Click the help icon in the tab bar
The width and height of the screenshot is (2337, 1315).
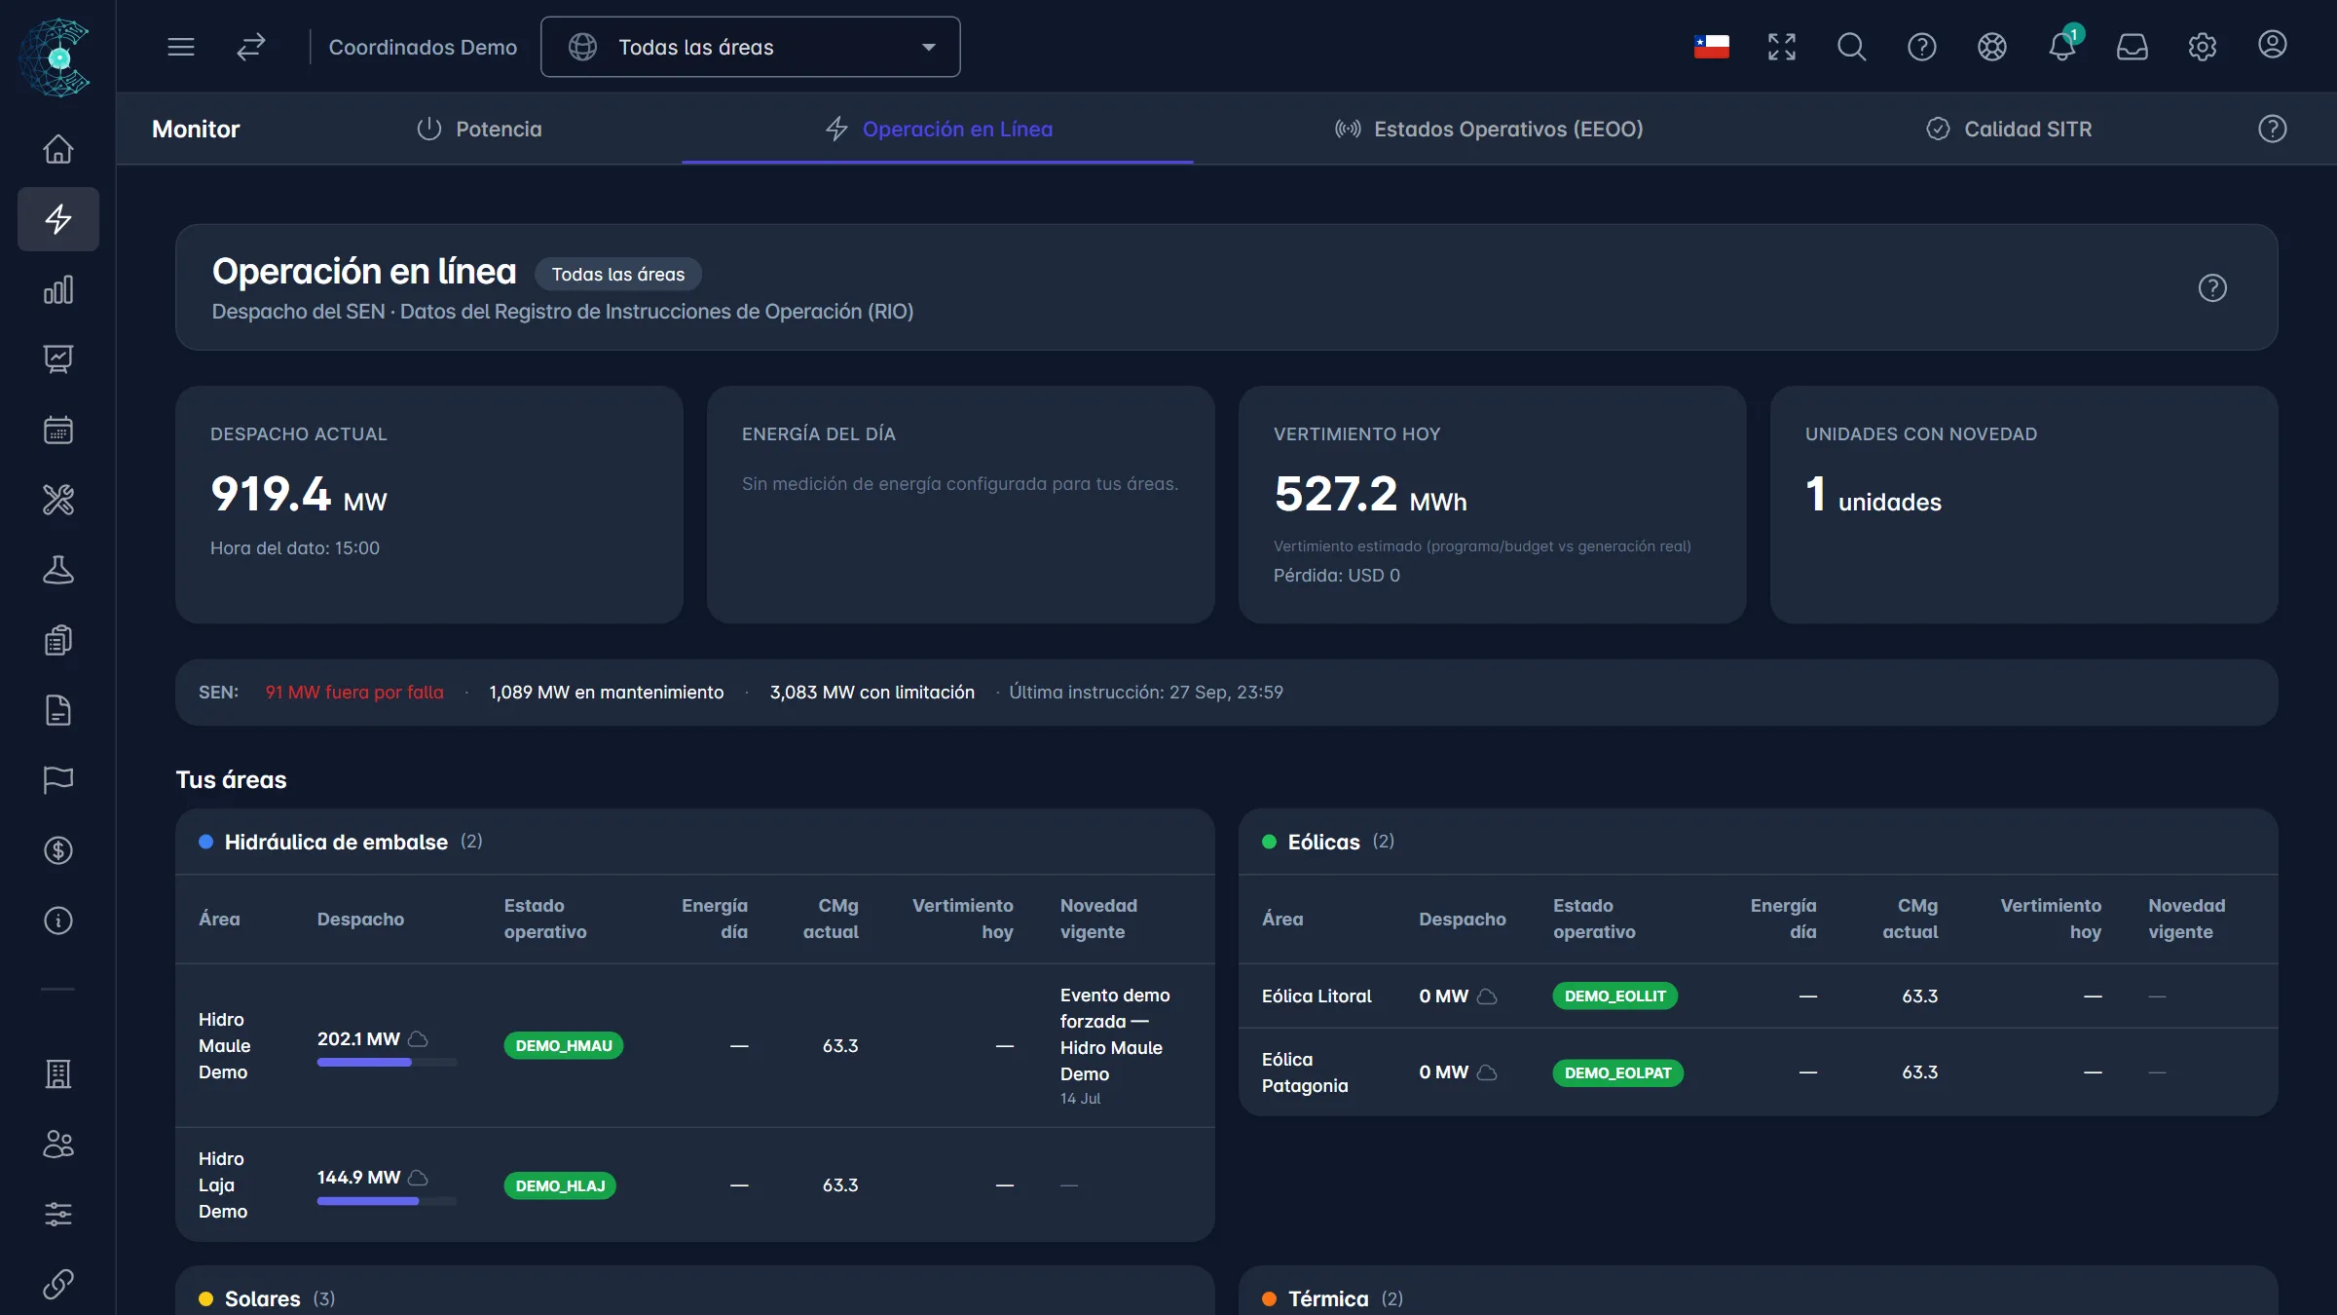(x=2273, y=129)
